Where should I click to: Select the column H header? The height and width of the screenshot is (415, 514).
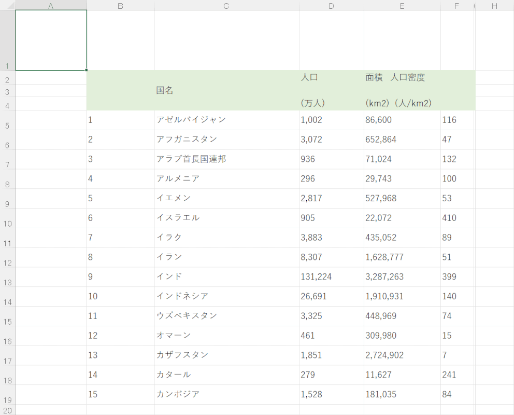pyautogui.click(x=494, y=5)
